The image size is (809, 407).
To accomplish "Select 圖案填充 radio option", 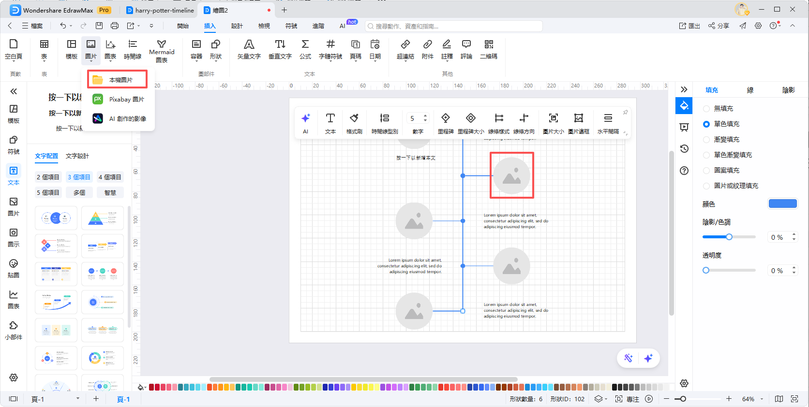I will click(706, 171).
